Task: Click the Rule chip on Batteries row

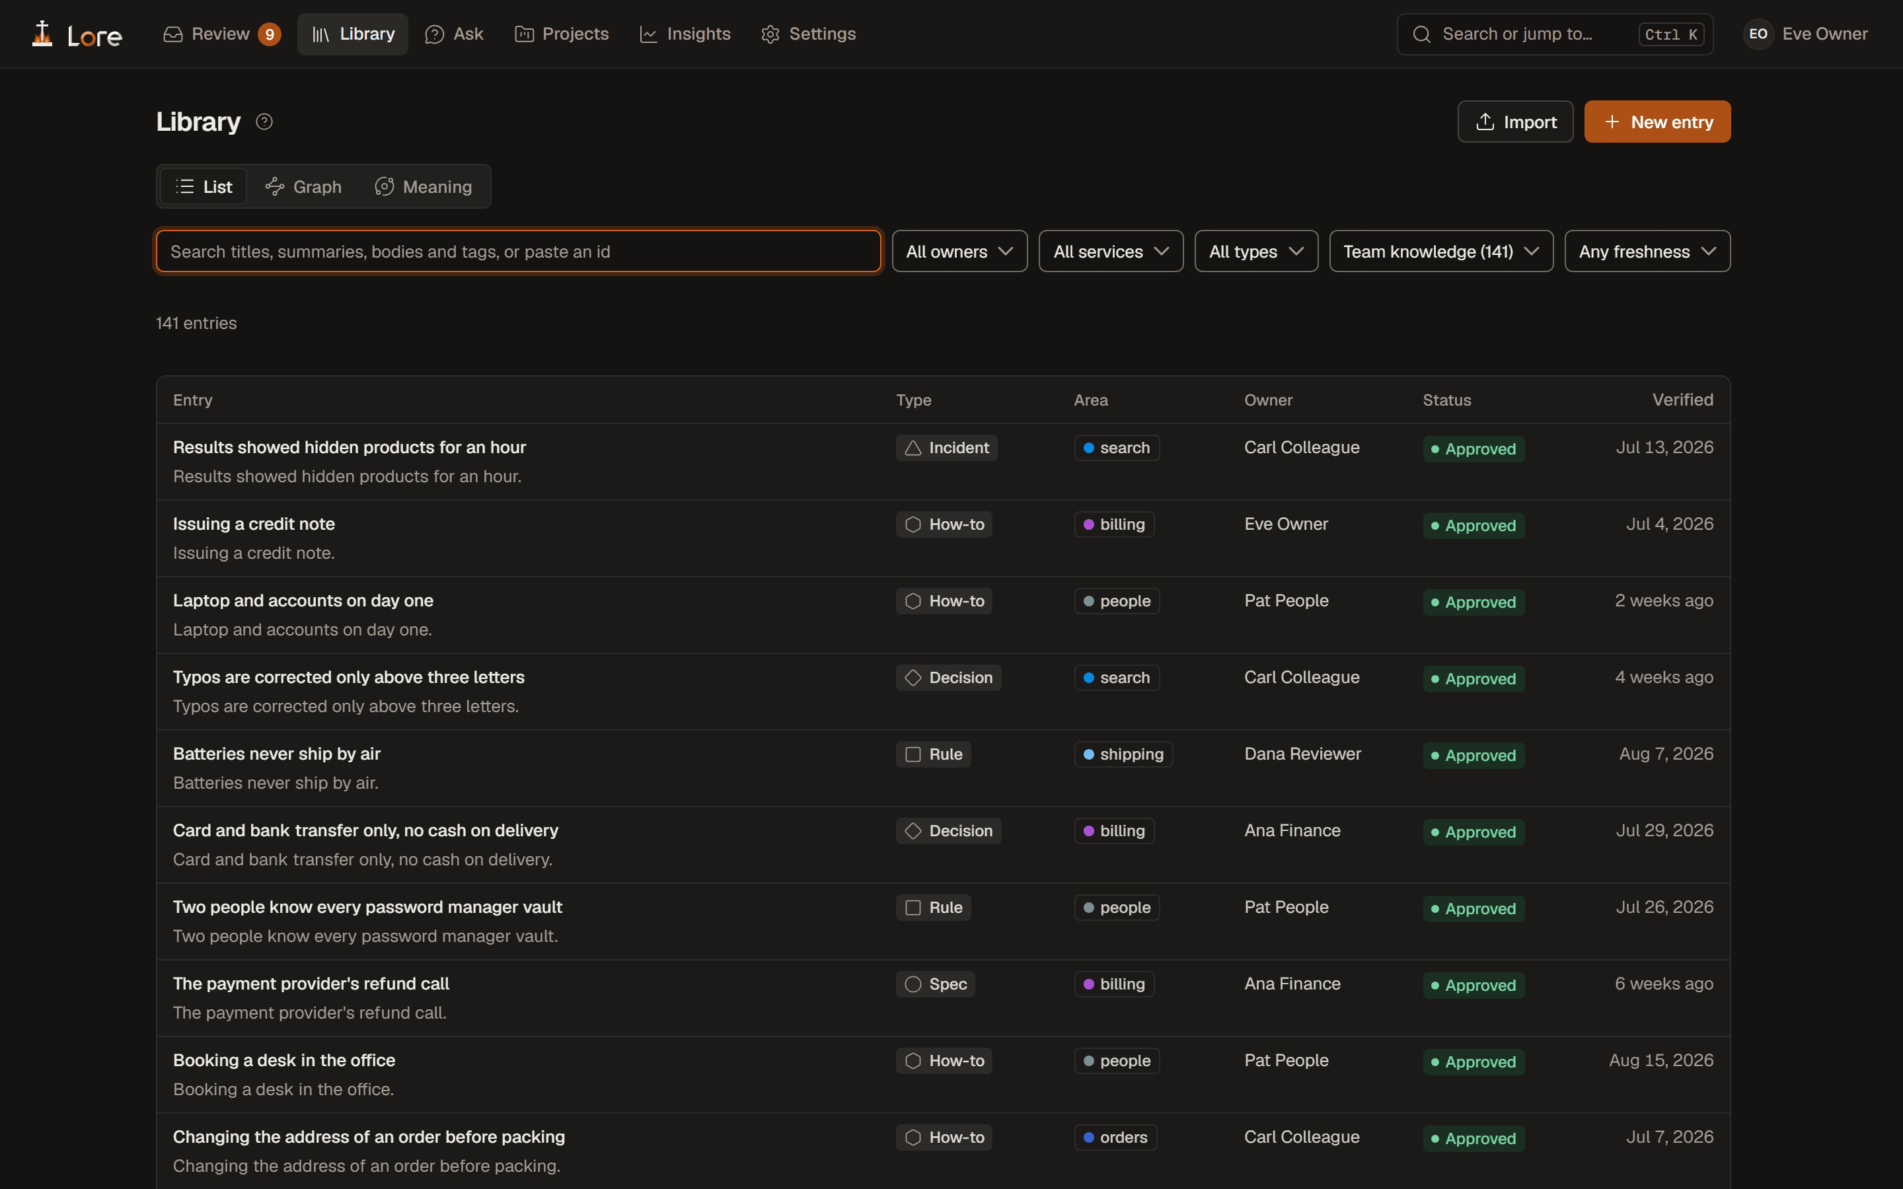Action: click(934, 754)
